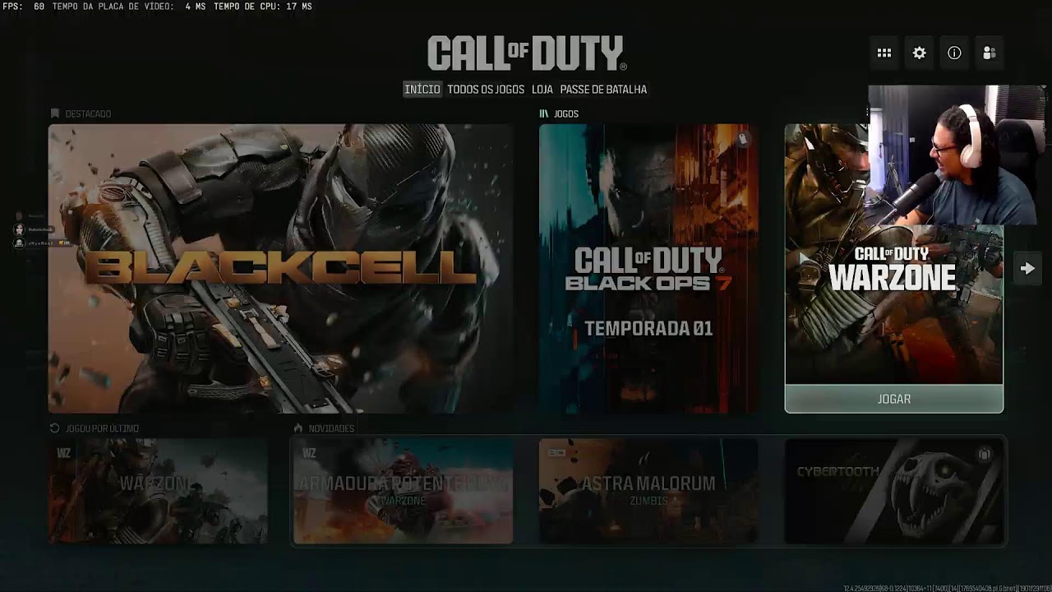Select the INÍCIO tab
Image resolution: width=1052 pixels, height=592 pixels.
[x=422, y=89]
